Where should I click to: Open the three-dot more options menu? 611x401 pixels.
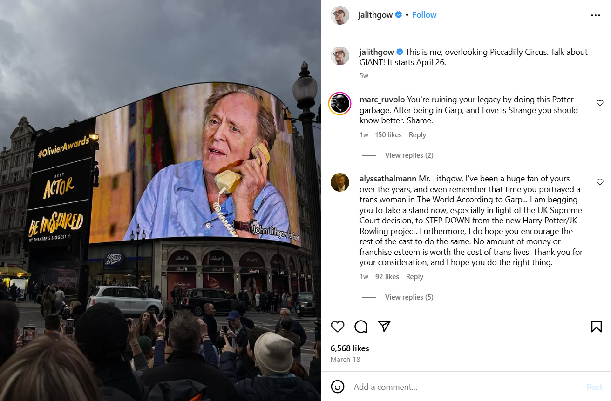[595, 15]
